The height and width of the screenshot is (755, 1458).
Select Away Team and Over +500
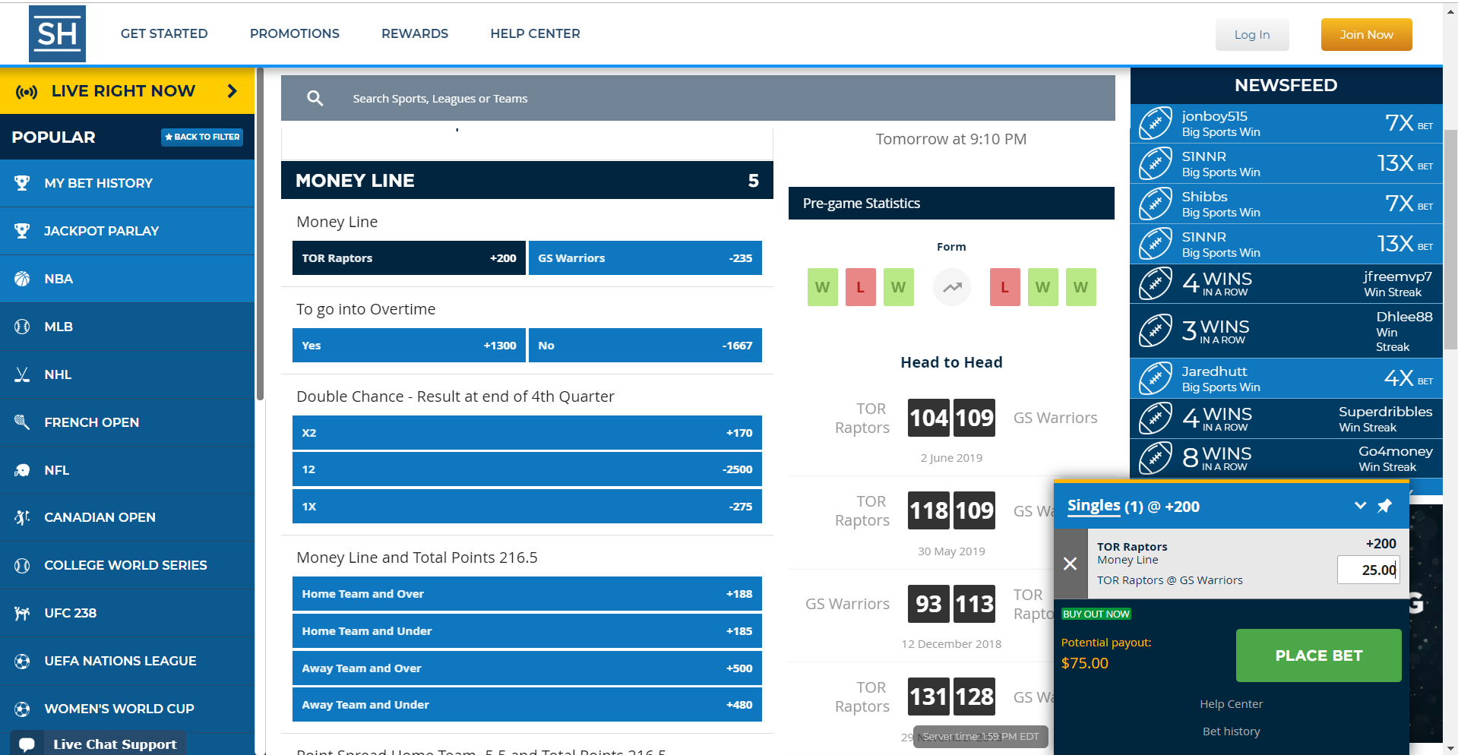[527, 668]
